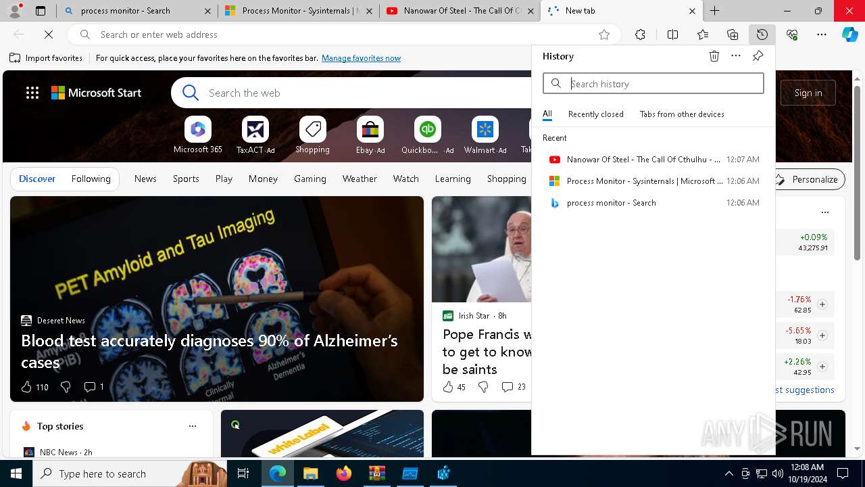The height and width of the screenshot is (487, 865).
Task: Like the Alzheimer's blood test article
Action: (34, 387)
